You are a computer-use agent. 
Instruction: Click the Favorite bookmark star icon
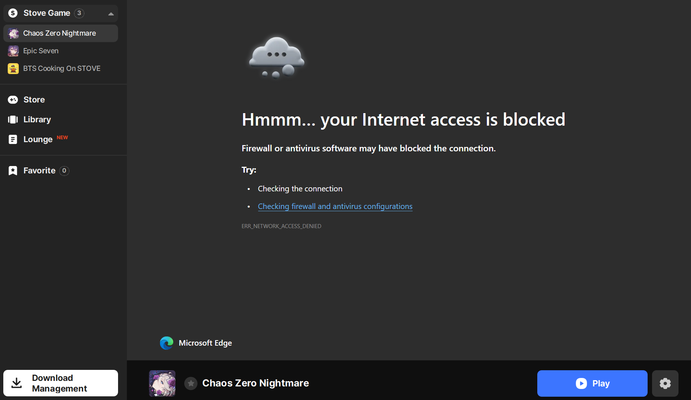coord(13,170)
